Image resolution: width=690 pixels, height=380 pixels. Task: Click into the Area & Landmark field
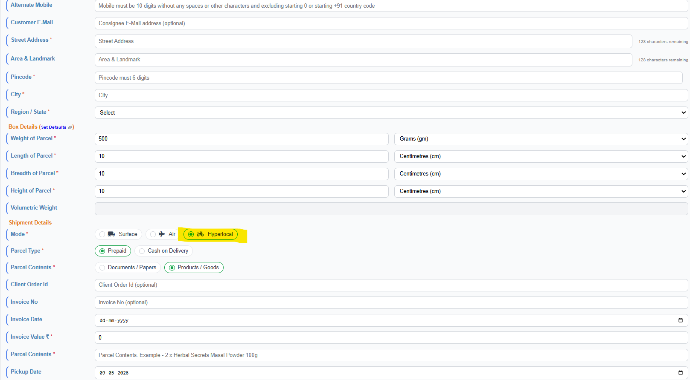[x=364, y=60]
